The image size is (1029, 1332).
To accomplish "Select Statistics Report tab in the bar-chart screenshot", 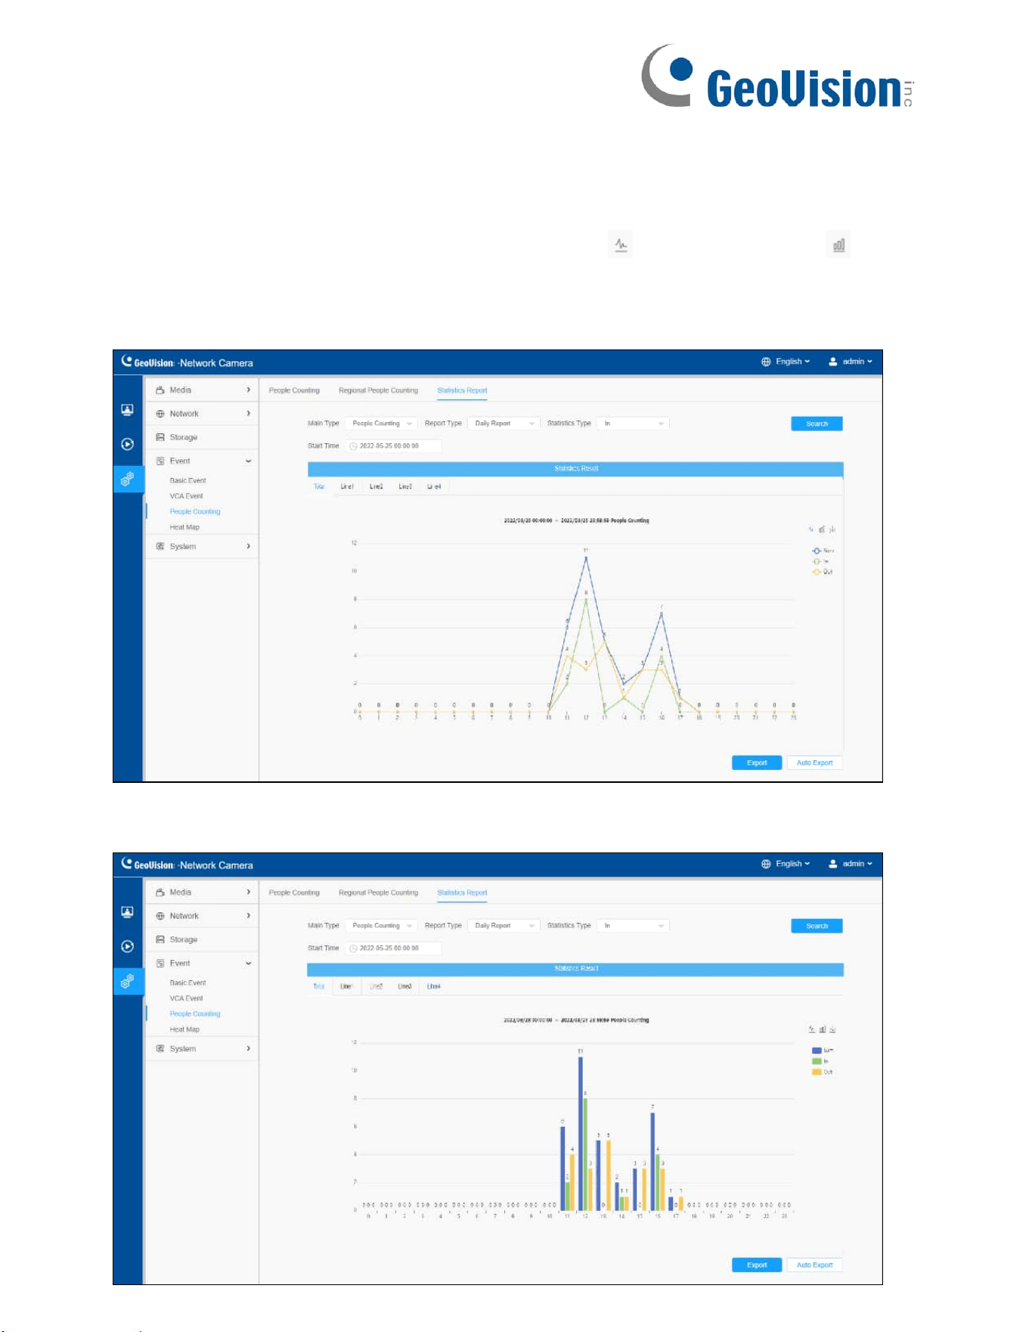I will tap(462, 893).
